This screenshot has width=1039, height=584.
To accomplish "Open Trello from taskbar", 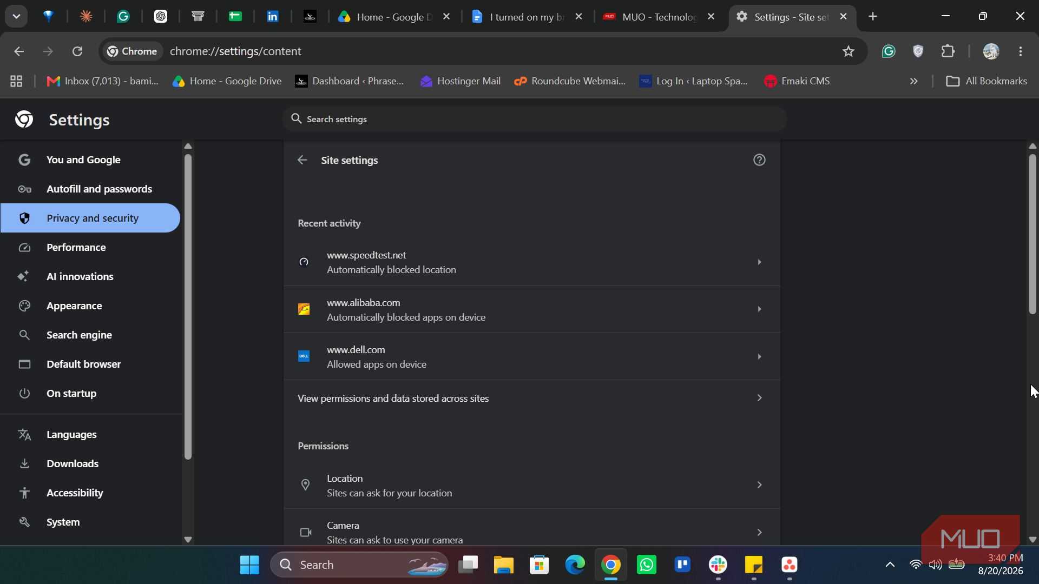I will tap(682, 565).
